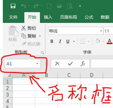Click the Redo arrow icon
This screenshot has height=108, width=113.
(x=36, y=6)
